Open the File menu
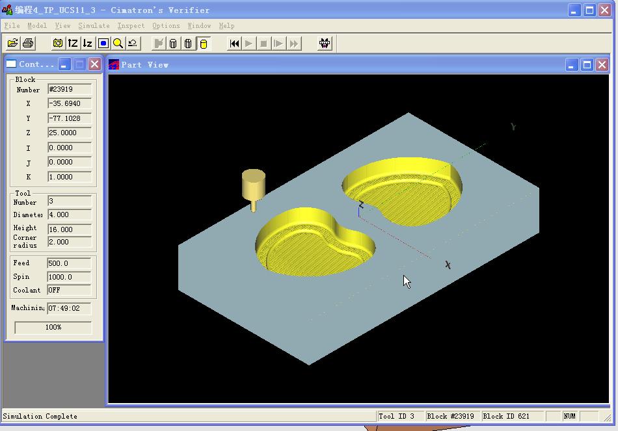Screen dimensions: 618x431 (x=12, y=25)
